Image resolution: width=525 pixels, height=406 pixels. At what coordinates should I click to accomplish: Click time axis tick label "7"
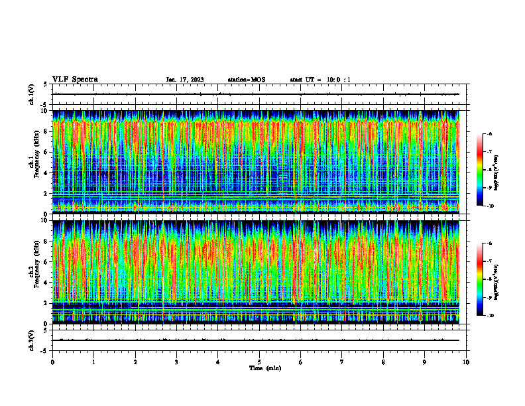pos(342,362)
